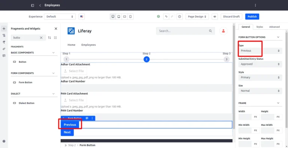Screen dimensions: 288x148
Task: Switch fragments to card grid view
Action: point(55,37)
